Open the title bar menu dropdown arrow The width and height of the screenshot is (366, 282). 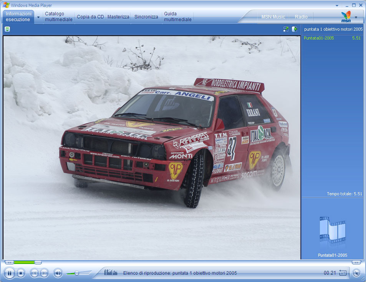[x=337, y=5]
